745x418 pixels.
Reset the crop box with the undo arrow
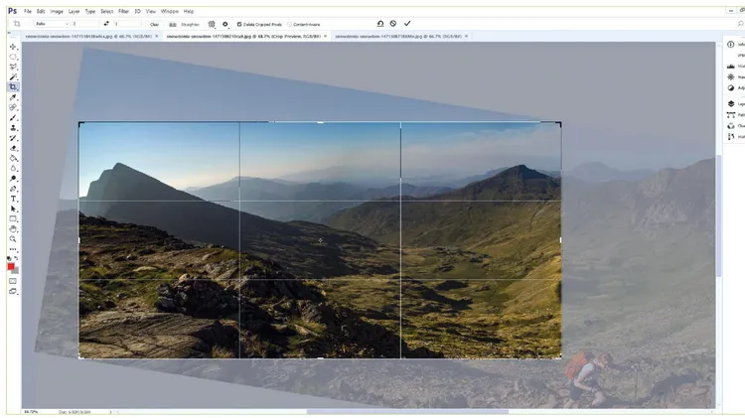coord(380,23)
